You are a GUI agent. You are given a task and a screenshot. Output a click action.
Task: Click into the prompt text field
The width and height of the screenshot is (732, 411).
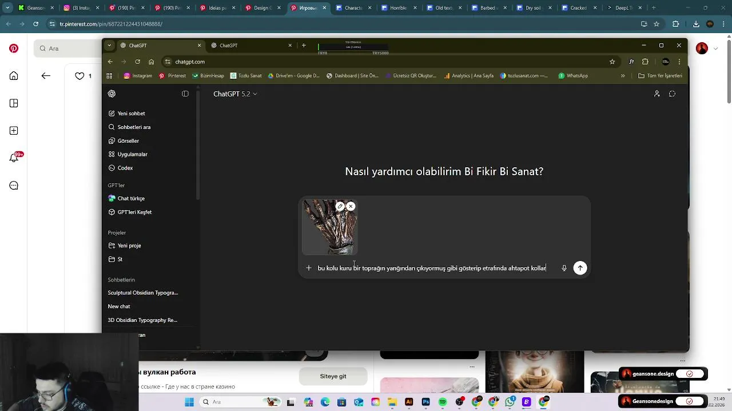[x=432, y=268]
